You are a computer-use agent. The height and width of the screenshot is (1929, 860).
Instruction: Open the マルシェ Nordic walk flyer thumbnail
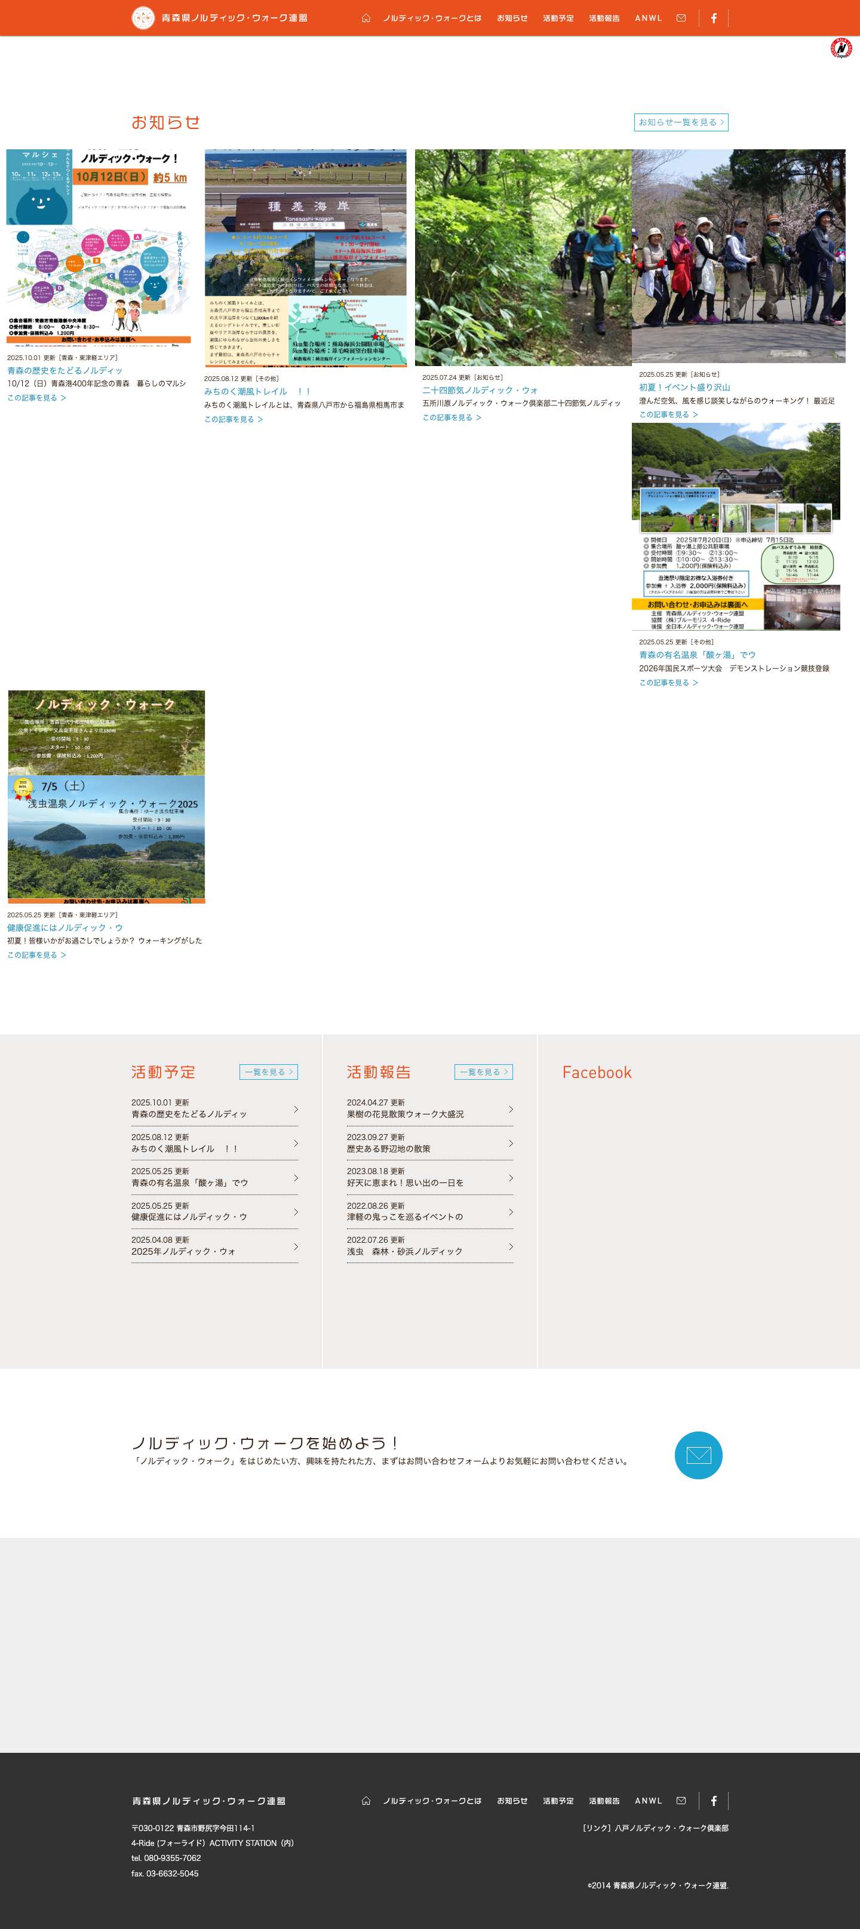99,247
